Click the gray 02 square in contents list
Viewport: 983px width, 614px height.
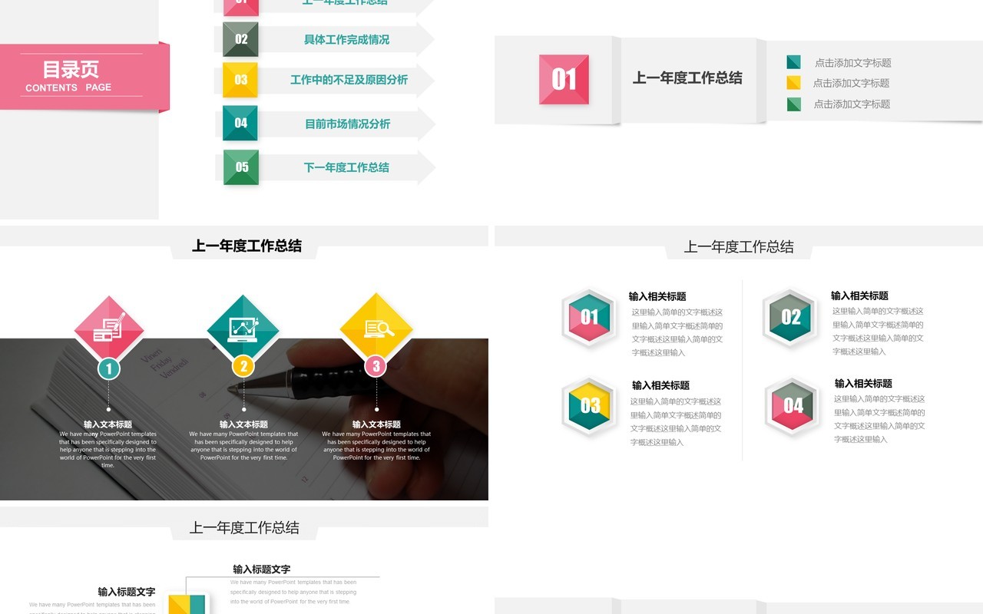[x=240, y=39]
